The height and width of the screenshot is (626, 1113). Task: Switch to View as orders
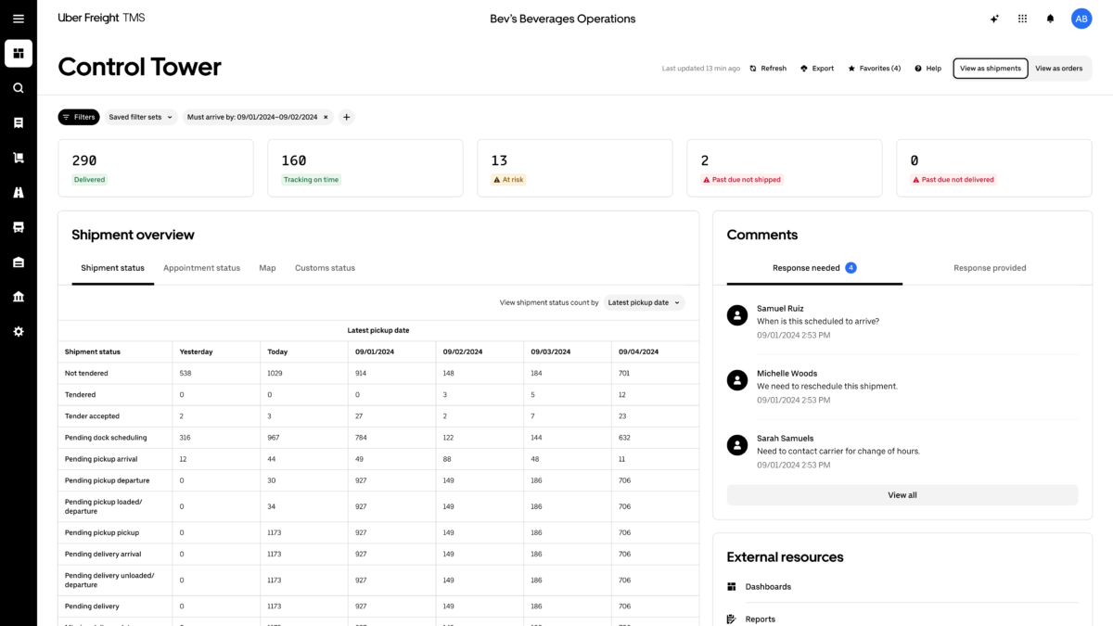[1059, 68]
